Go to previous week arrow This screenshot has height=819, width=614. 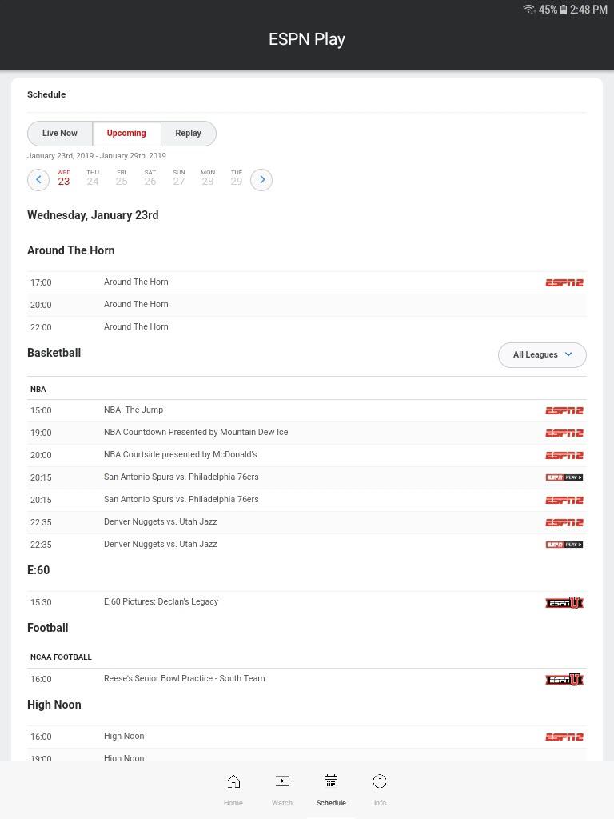coord(38,180)
